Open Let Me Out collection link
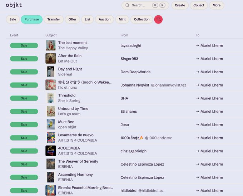The height and width of the screenshot is (196, 243). tap(68, 61)
